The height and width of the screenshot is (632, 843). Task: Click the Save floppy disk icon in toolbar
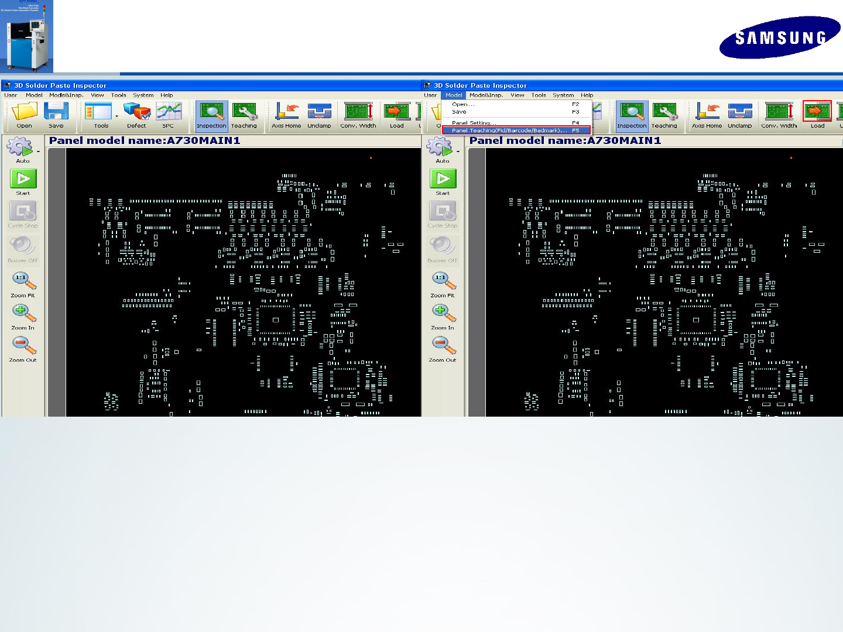click(x=56, y=111)
